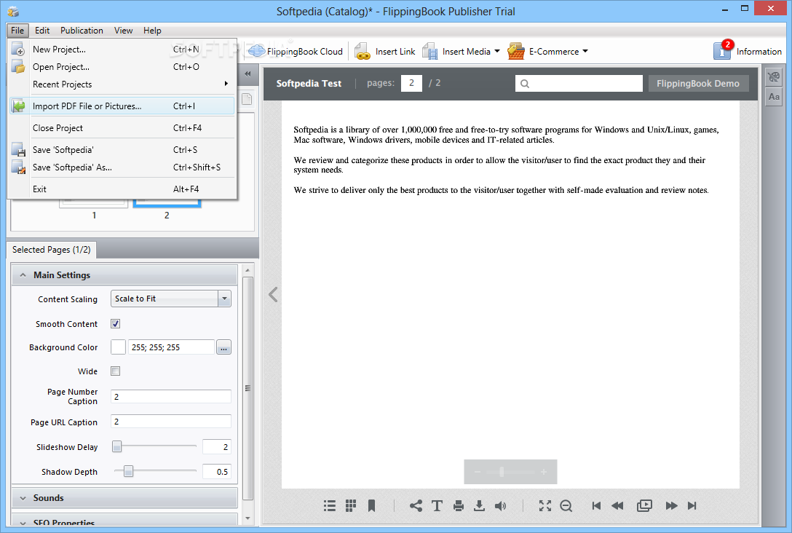Open the thumbnails grid view icon
Screen dimensions: 792x533
click(x=351, y=506)
